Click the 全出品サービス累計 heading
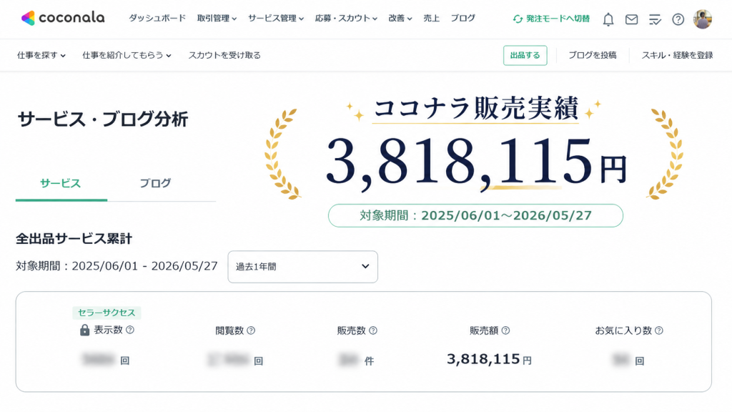Viewport: 732px width, 412px height. coord(74,239)
